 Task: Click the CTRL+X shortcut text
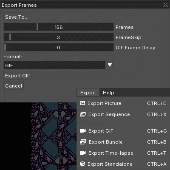(x=157, y=114)
